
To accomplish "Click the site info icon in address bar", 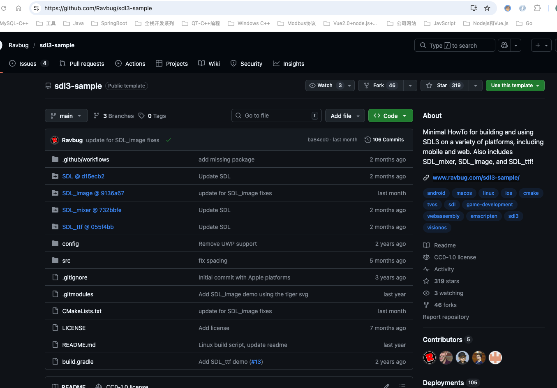I will 36,8.
